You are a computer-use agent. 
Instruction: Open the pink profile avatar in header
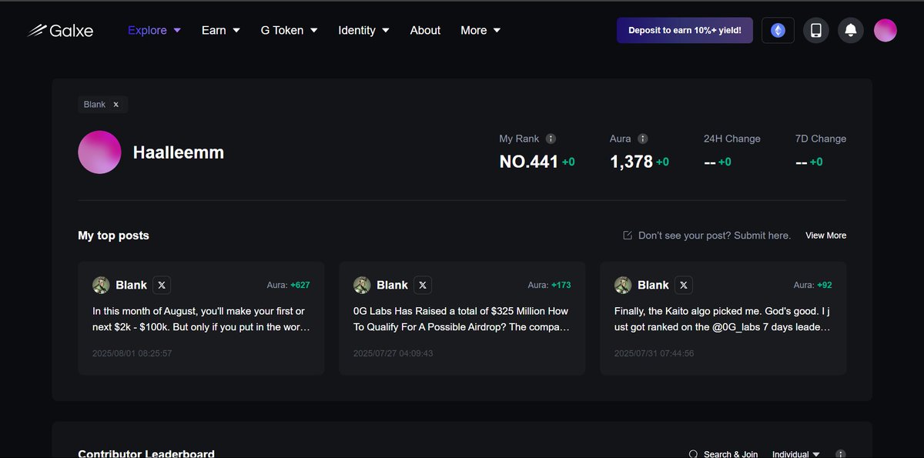pyautogui.click(x=885, y=30)
